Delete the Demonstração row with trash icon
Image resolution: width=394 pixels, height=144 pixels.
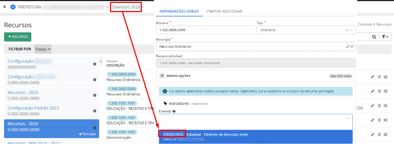pos(379,134)
